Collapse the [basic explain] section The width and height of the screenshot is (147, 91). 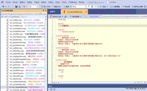[x=57, y=36]
